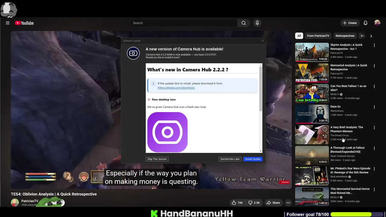Open options for Morrowind Analysis video
Image resolution: width=386 pixels, height=217 pixels.
(374, 66)
